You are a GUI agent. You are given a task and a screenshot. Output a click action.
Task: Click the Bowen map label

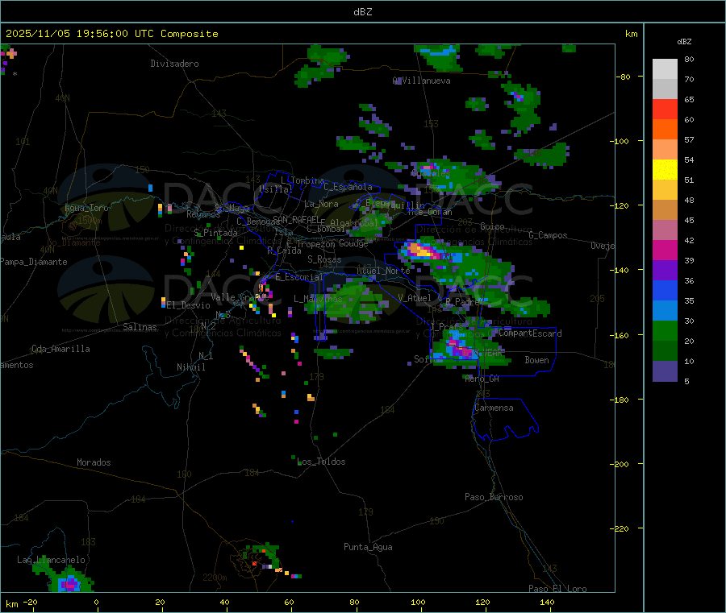(x=536, y=360)
